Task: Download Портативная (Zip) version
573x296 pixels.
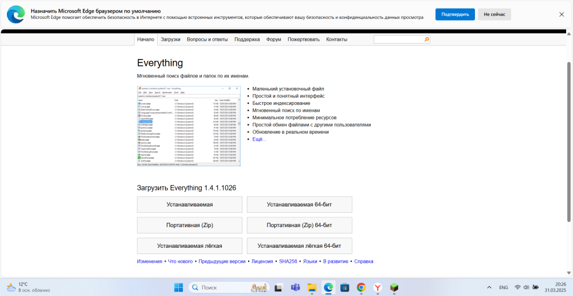Action: point(189,225)
